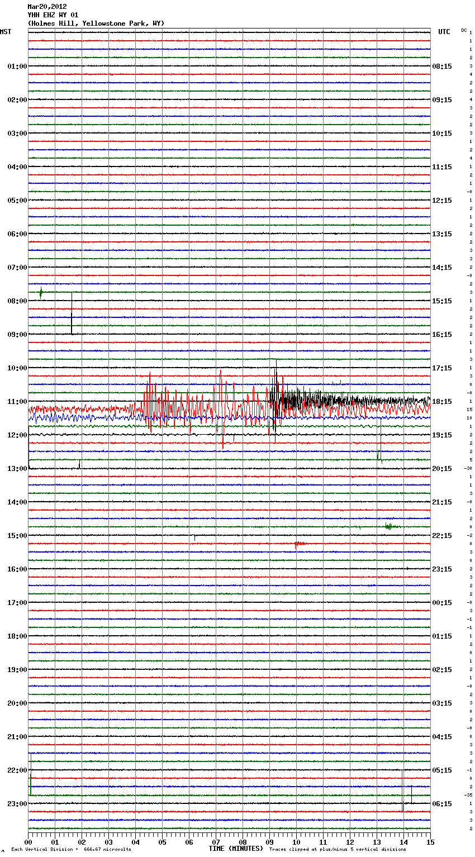Click the 01:15 UTC time label
The width and height of the screenshot is (475, 857).
(442, 636)
